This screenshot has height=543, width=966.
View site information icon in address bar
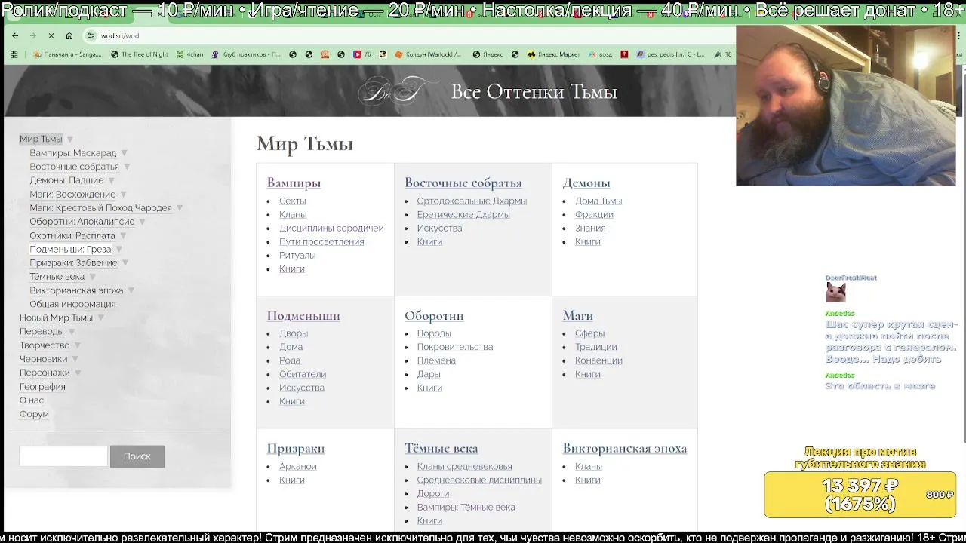tap(91, 35)
